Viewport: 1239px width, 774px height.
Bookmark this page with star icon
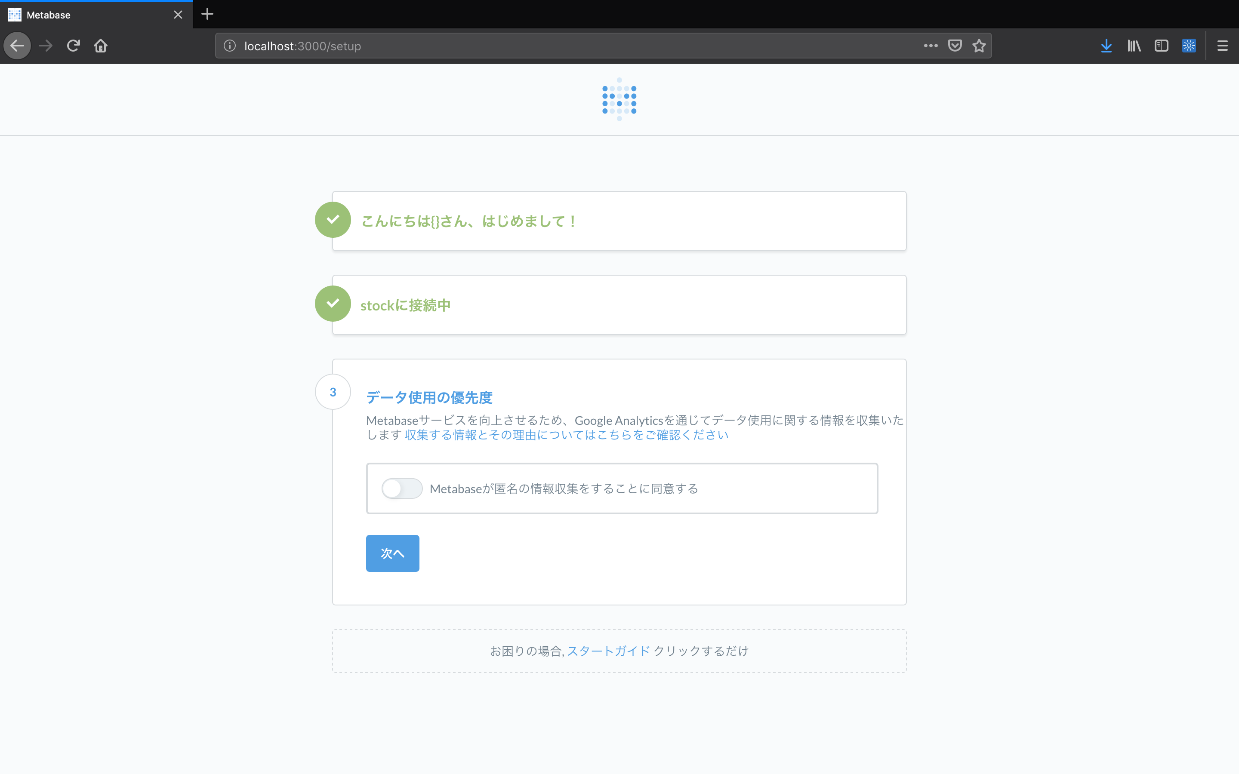pyautogui.click(x=979, y=46)
